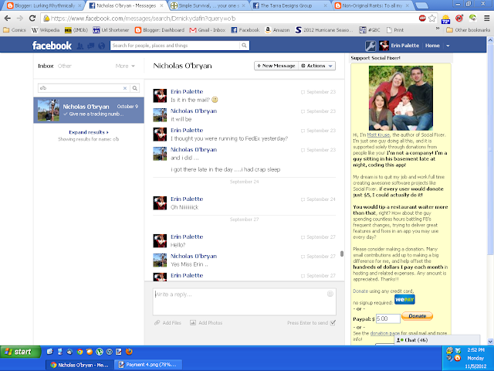Click the Add Photos icon
Image resolution: width=494 pixels, height=371 pixels.
click(x=193, y=323)
